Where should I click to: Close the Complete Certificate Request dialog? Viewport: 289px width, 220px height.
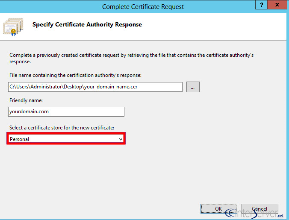277,5
